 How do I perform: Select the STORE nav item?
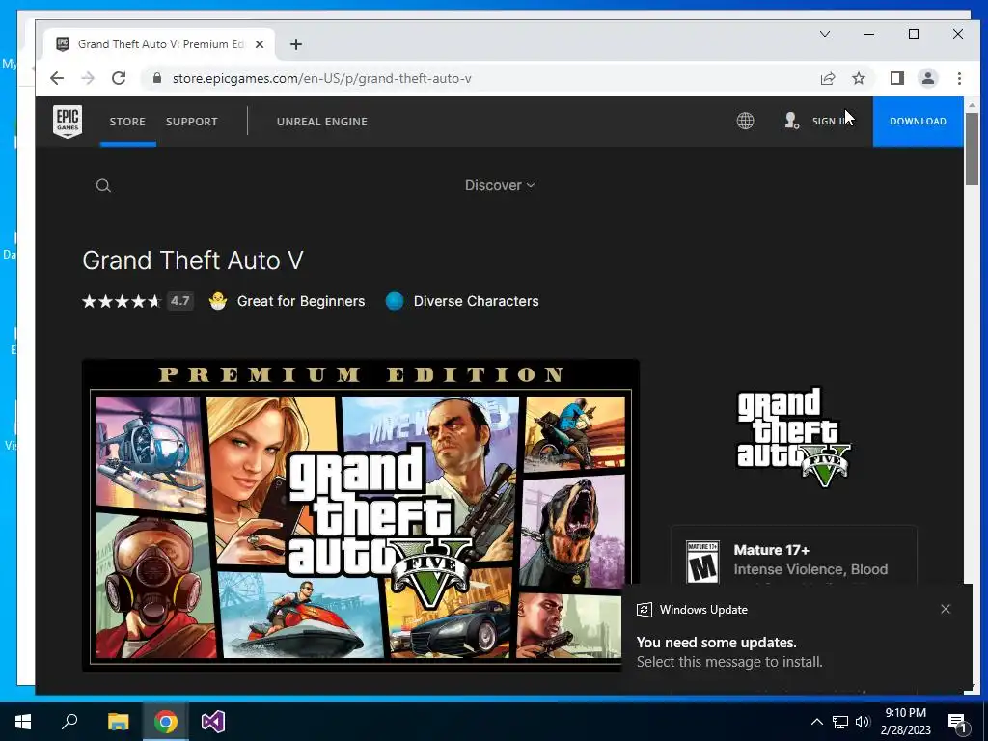127,121
